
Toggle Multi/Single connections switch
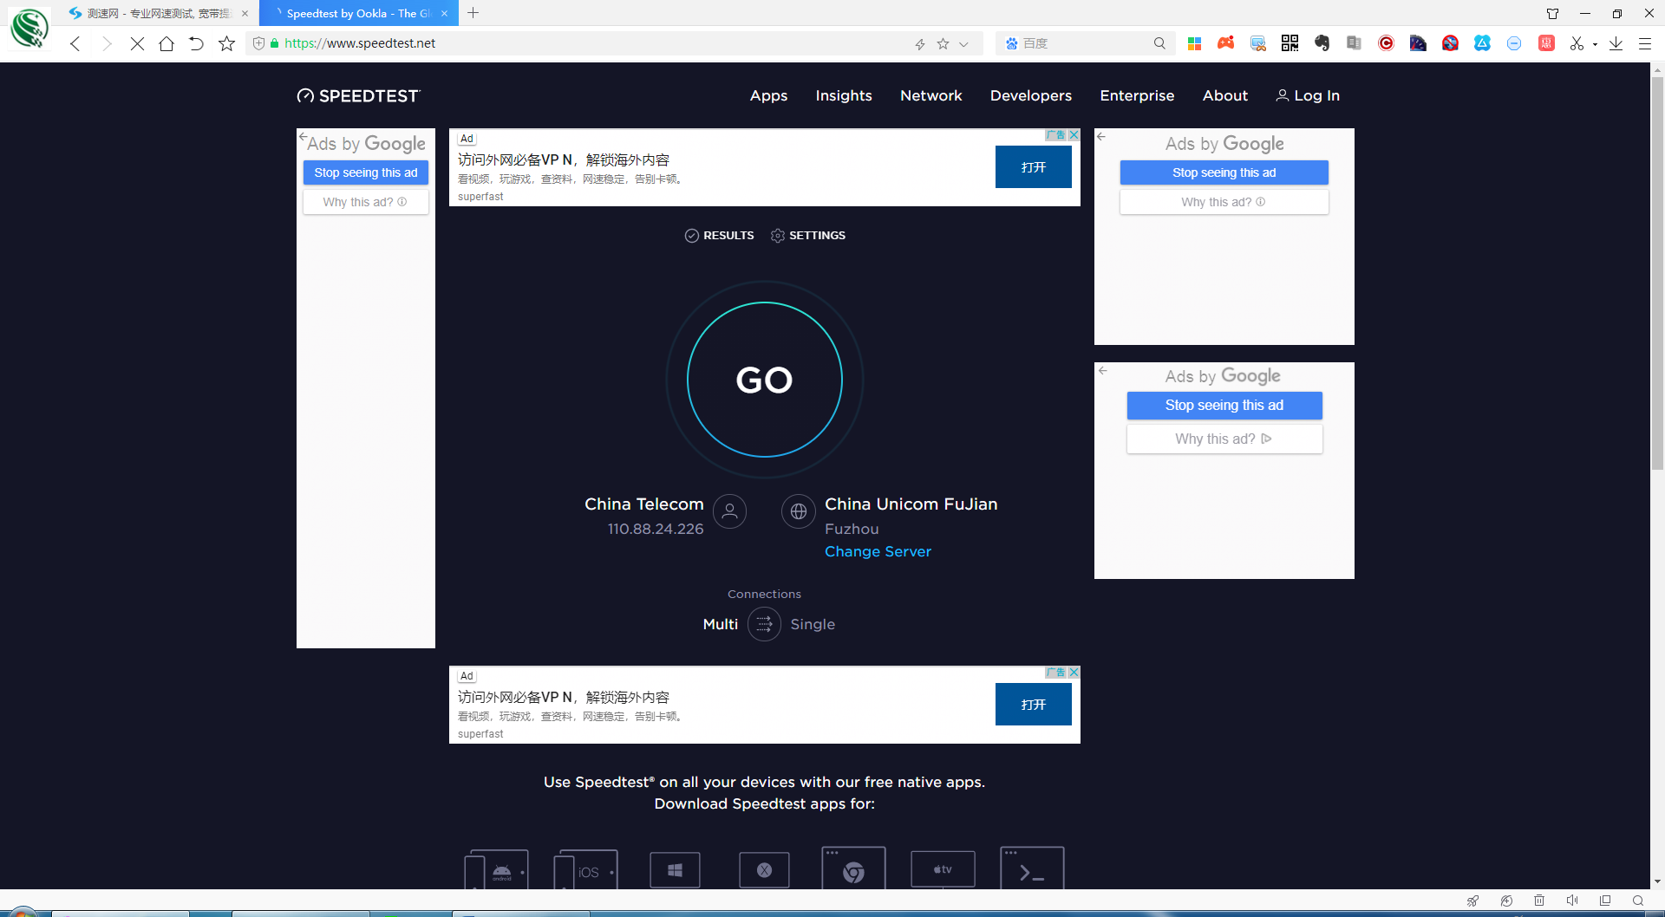764,624
